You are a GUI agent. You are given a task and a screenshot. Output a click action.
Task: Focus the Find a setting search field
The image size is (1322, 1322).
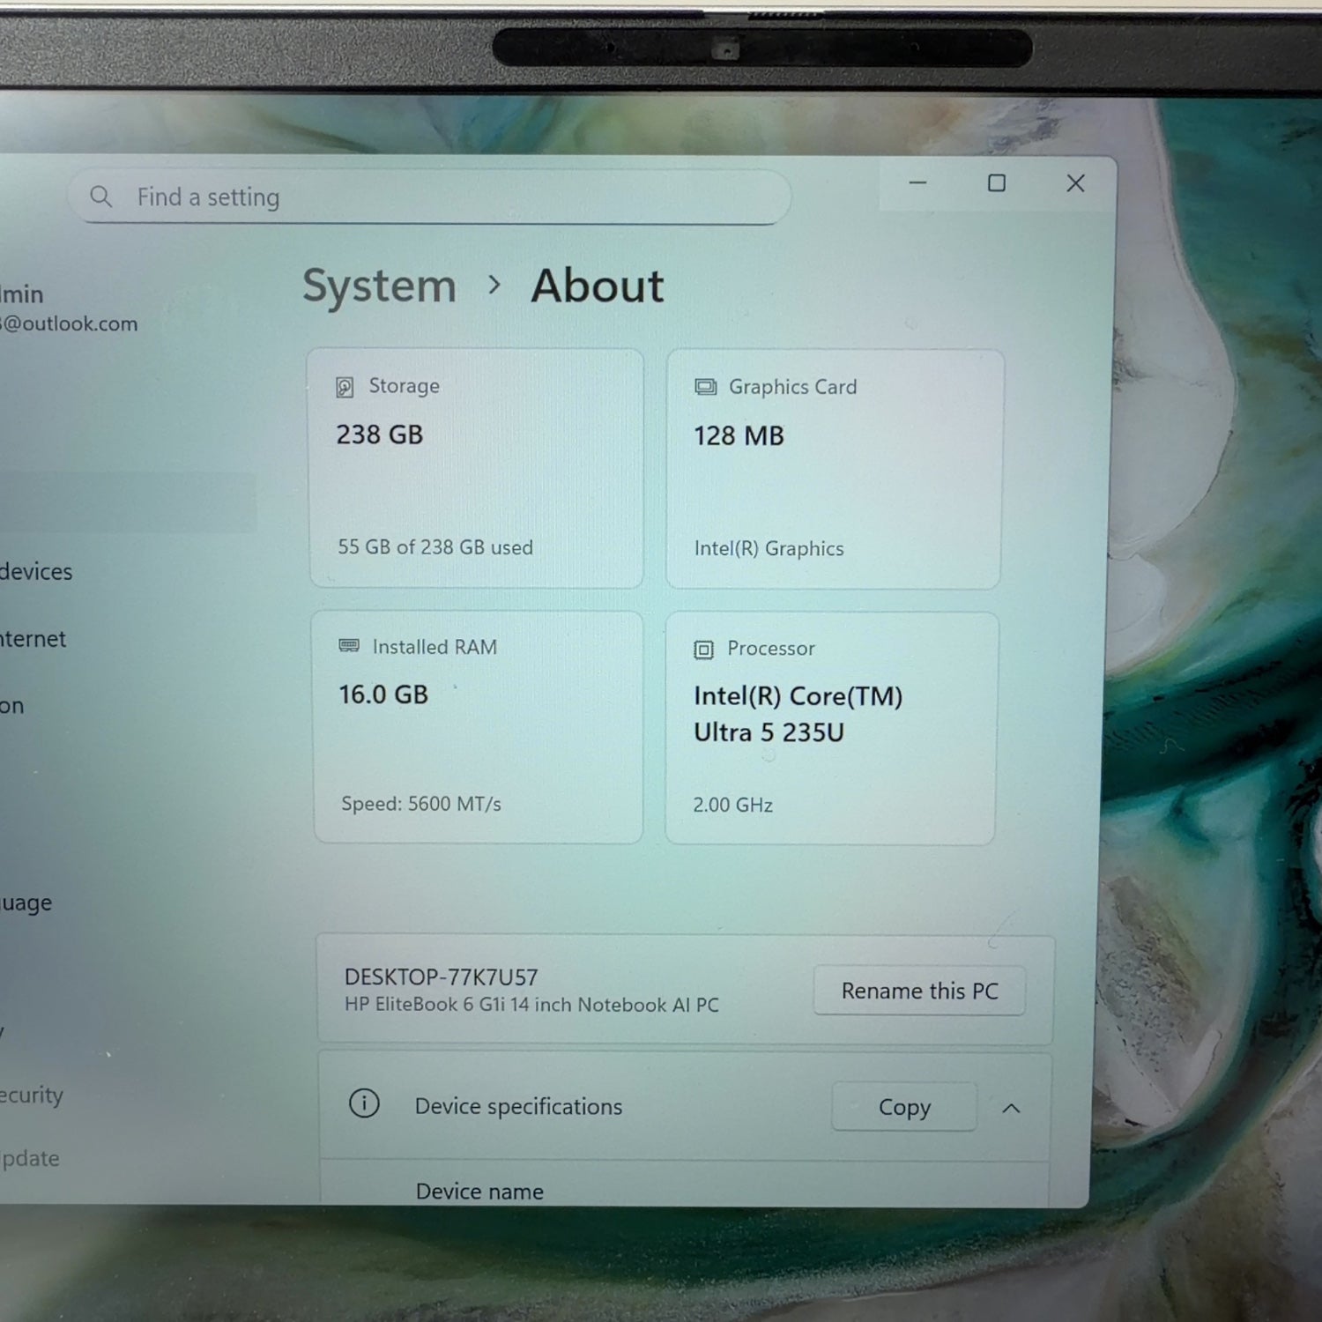pyautogui.click(x=441, y=197)
